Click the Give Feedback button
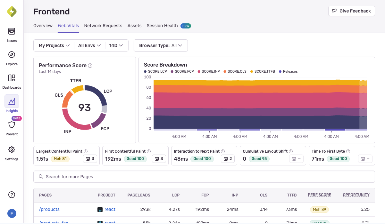The width and height of the screenshot is (385, 224). click(x=351, y=11)
